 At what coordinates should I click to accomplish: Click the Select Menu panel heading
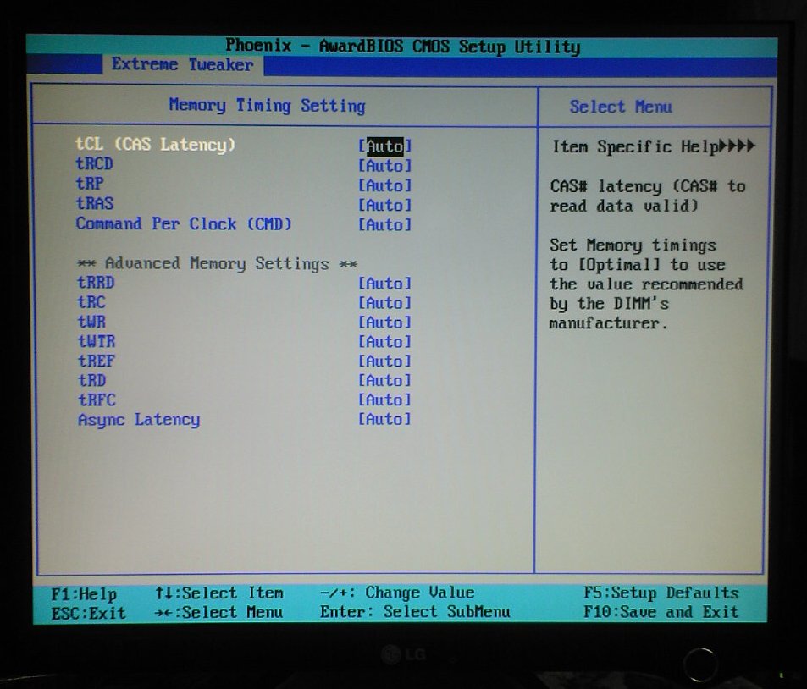621,107
